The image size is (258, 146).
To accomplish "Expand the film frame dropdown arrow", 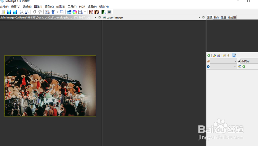I will (x=85, y=12).
